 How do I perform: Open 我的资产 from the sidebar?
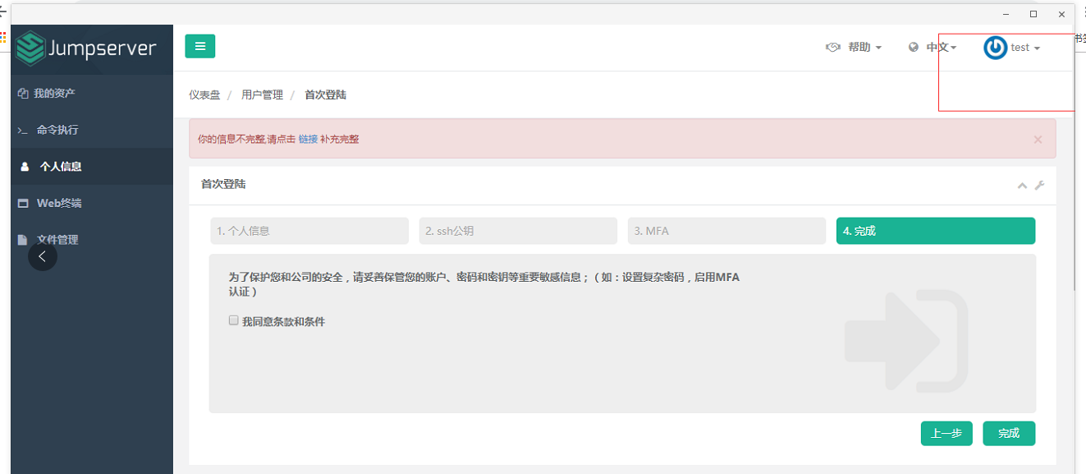tap(56, 93)
